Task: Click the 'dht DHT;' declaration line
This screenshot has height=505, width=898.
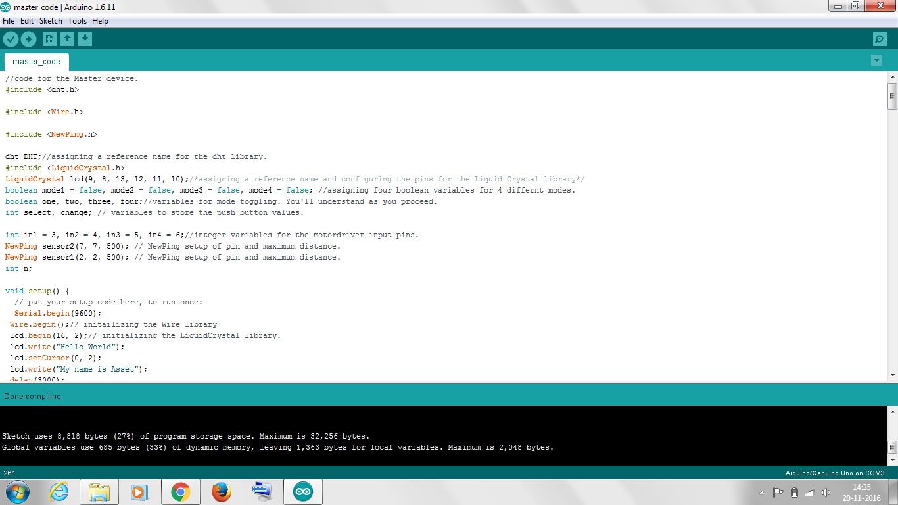Action: click(136, 156)
